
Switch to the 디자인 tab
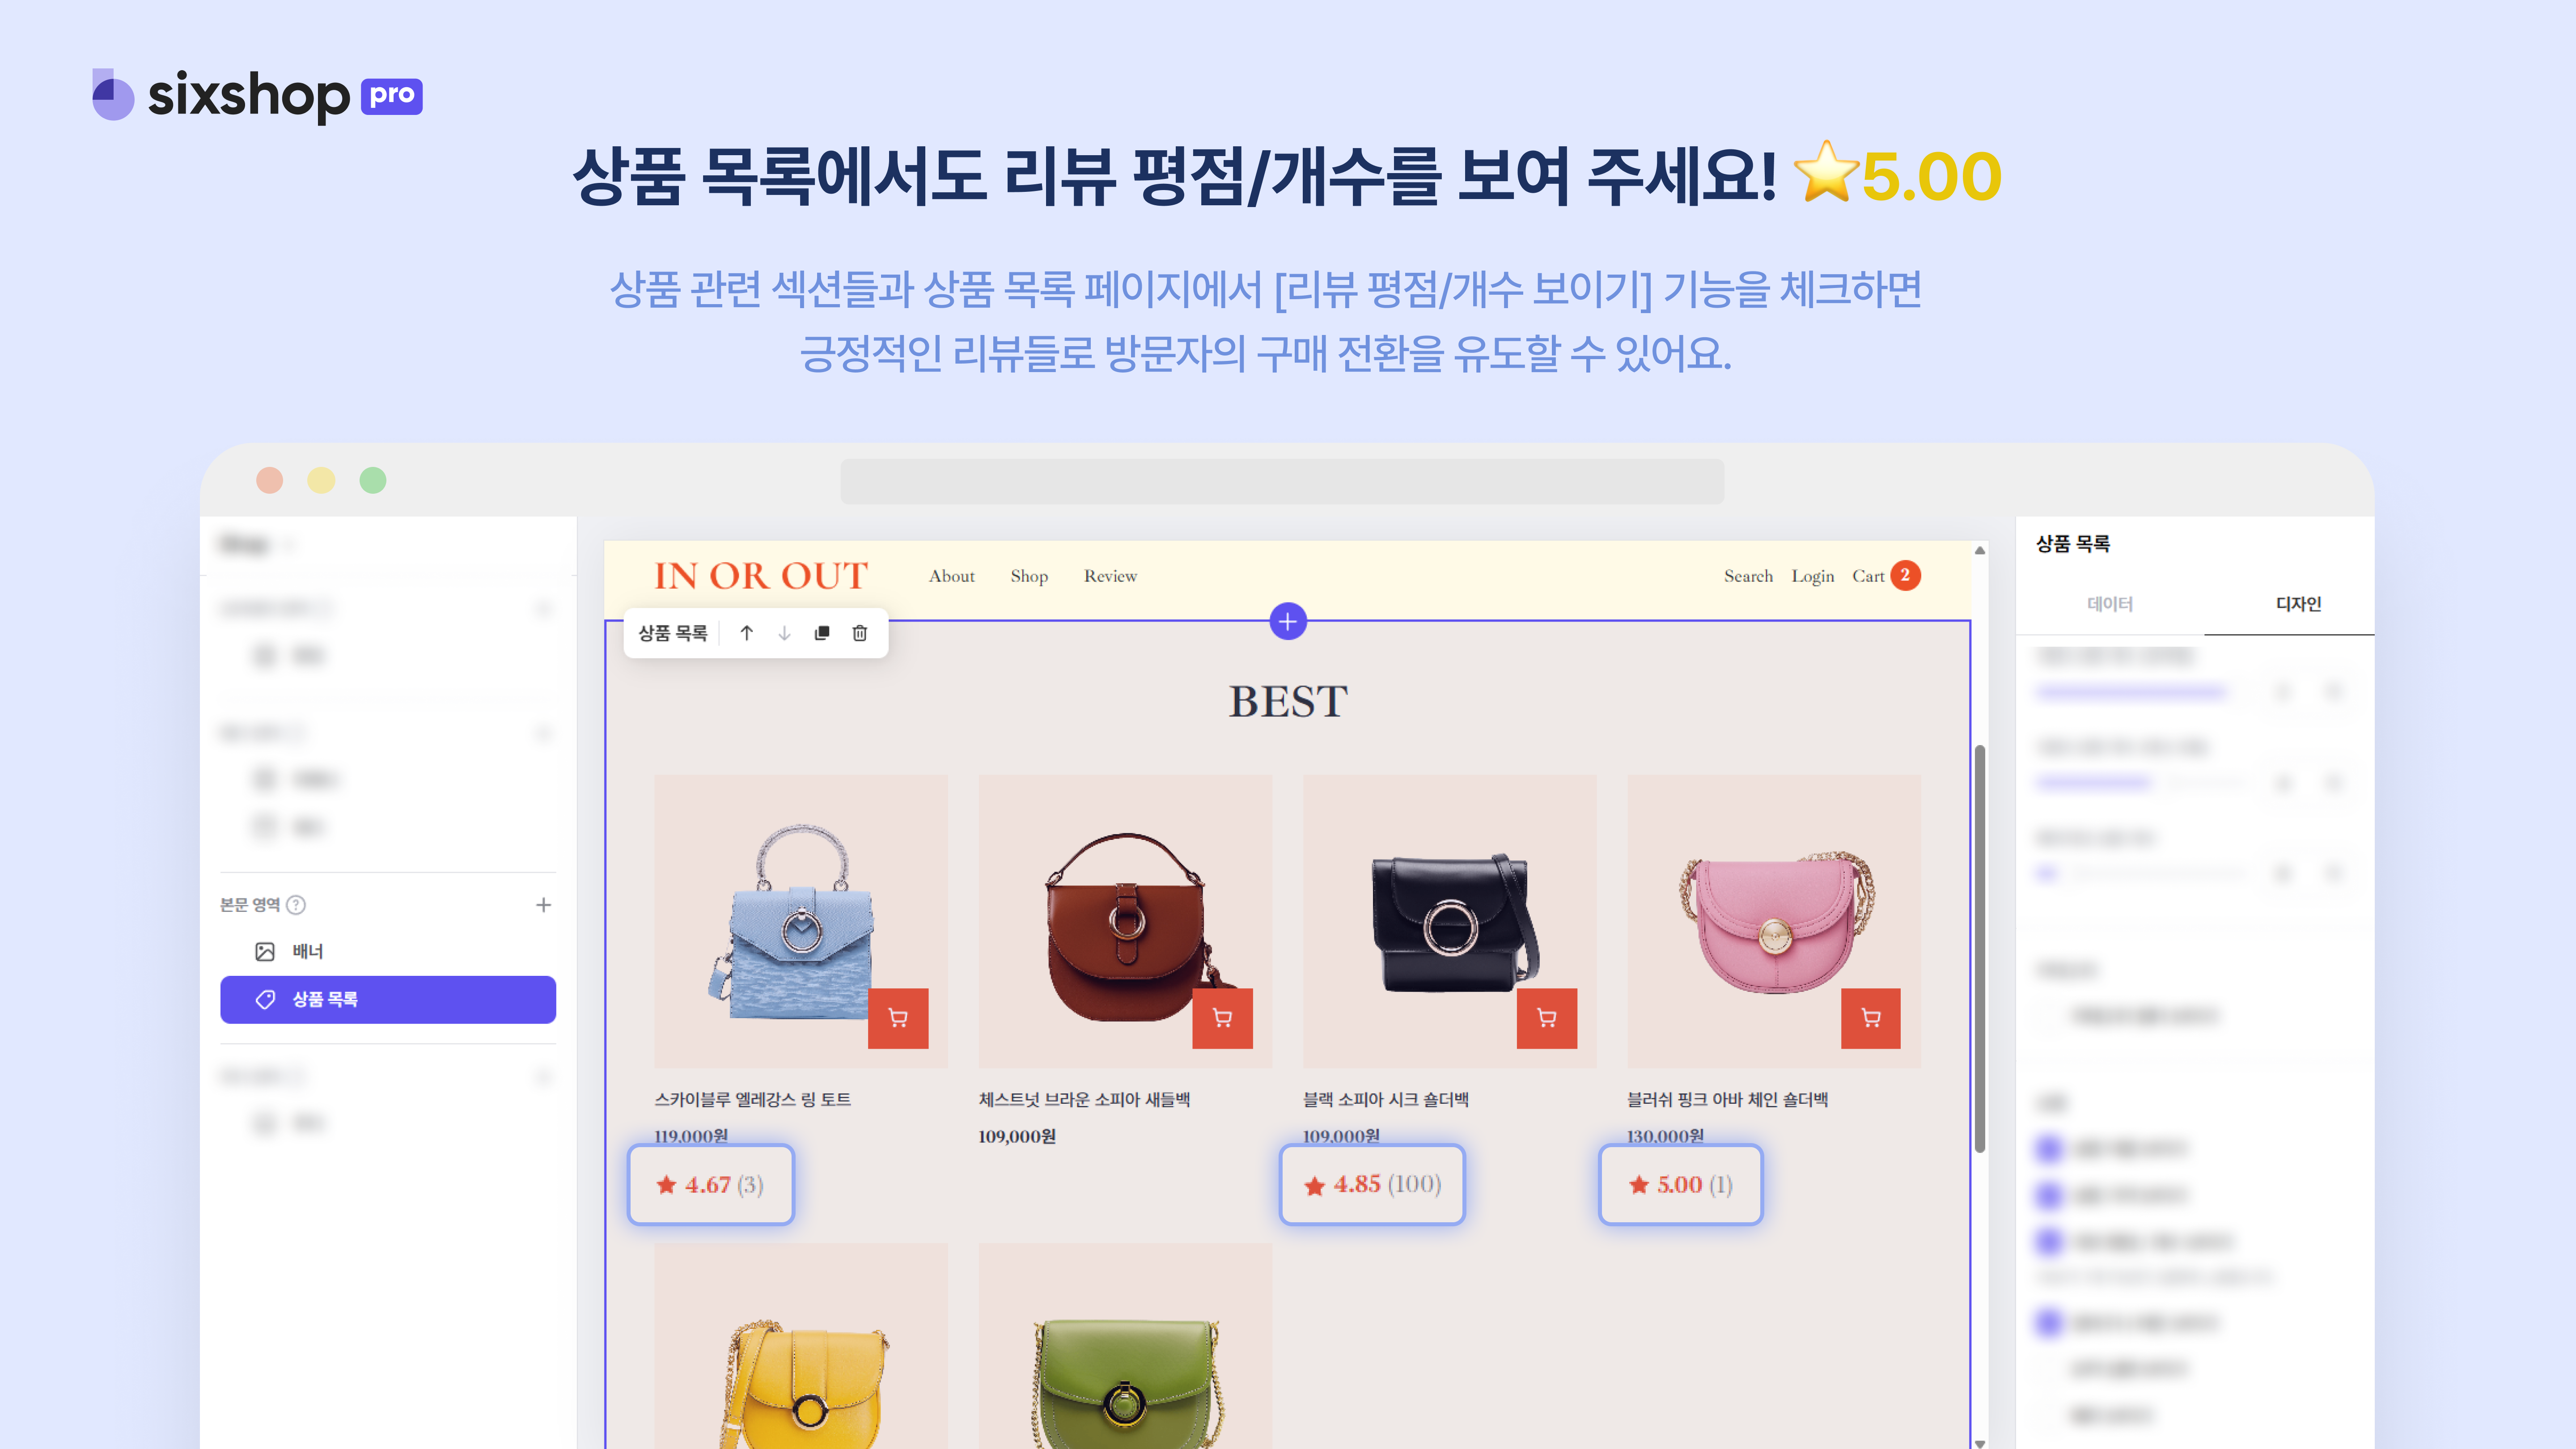[x=2298, y=604]
